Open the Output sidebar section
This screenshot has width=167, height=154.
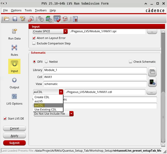(14, 83)
